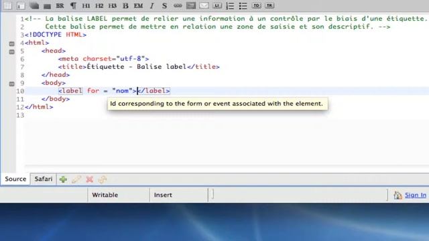Insert a hyperlink with the chain icon
429x241 pixels.
[178, 6]
